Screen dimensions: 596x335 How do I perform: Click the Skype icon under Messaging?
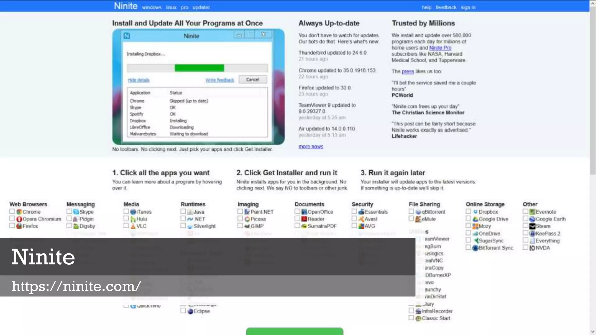(x=76, y=212)
